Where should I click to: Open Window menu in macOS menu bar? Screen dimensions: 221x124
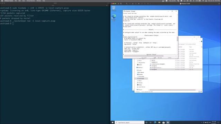click(x=39, y=1)
